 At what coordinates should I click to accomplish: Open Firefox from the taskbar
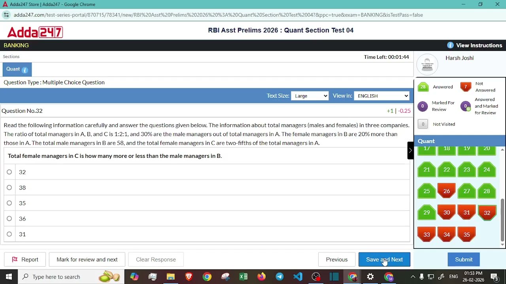tap(261, 277)
